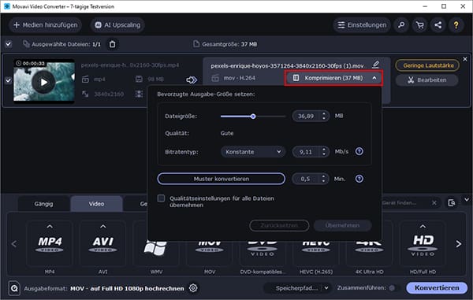Click the sample minutes stepper arrows
Image resolution: width=473 pixels, height=300 pixels.
tap(323, 179)
